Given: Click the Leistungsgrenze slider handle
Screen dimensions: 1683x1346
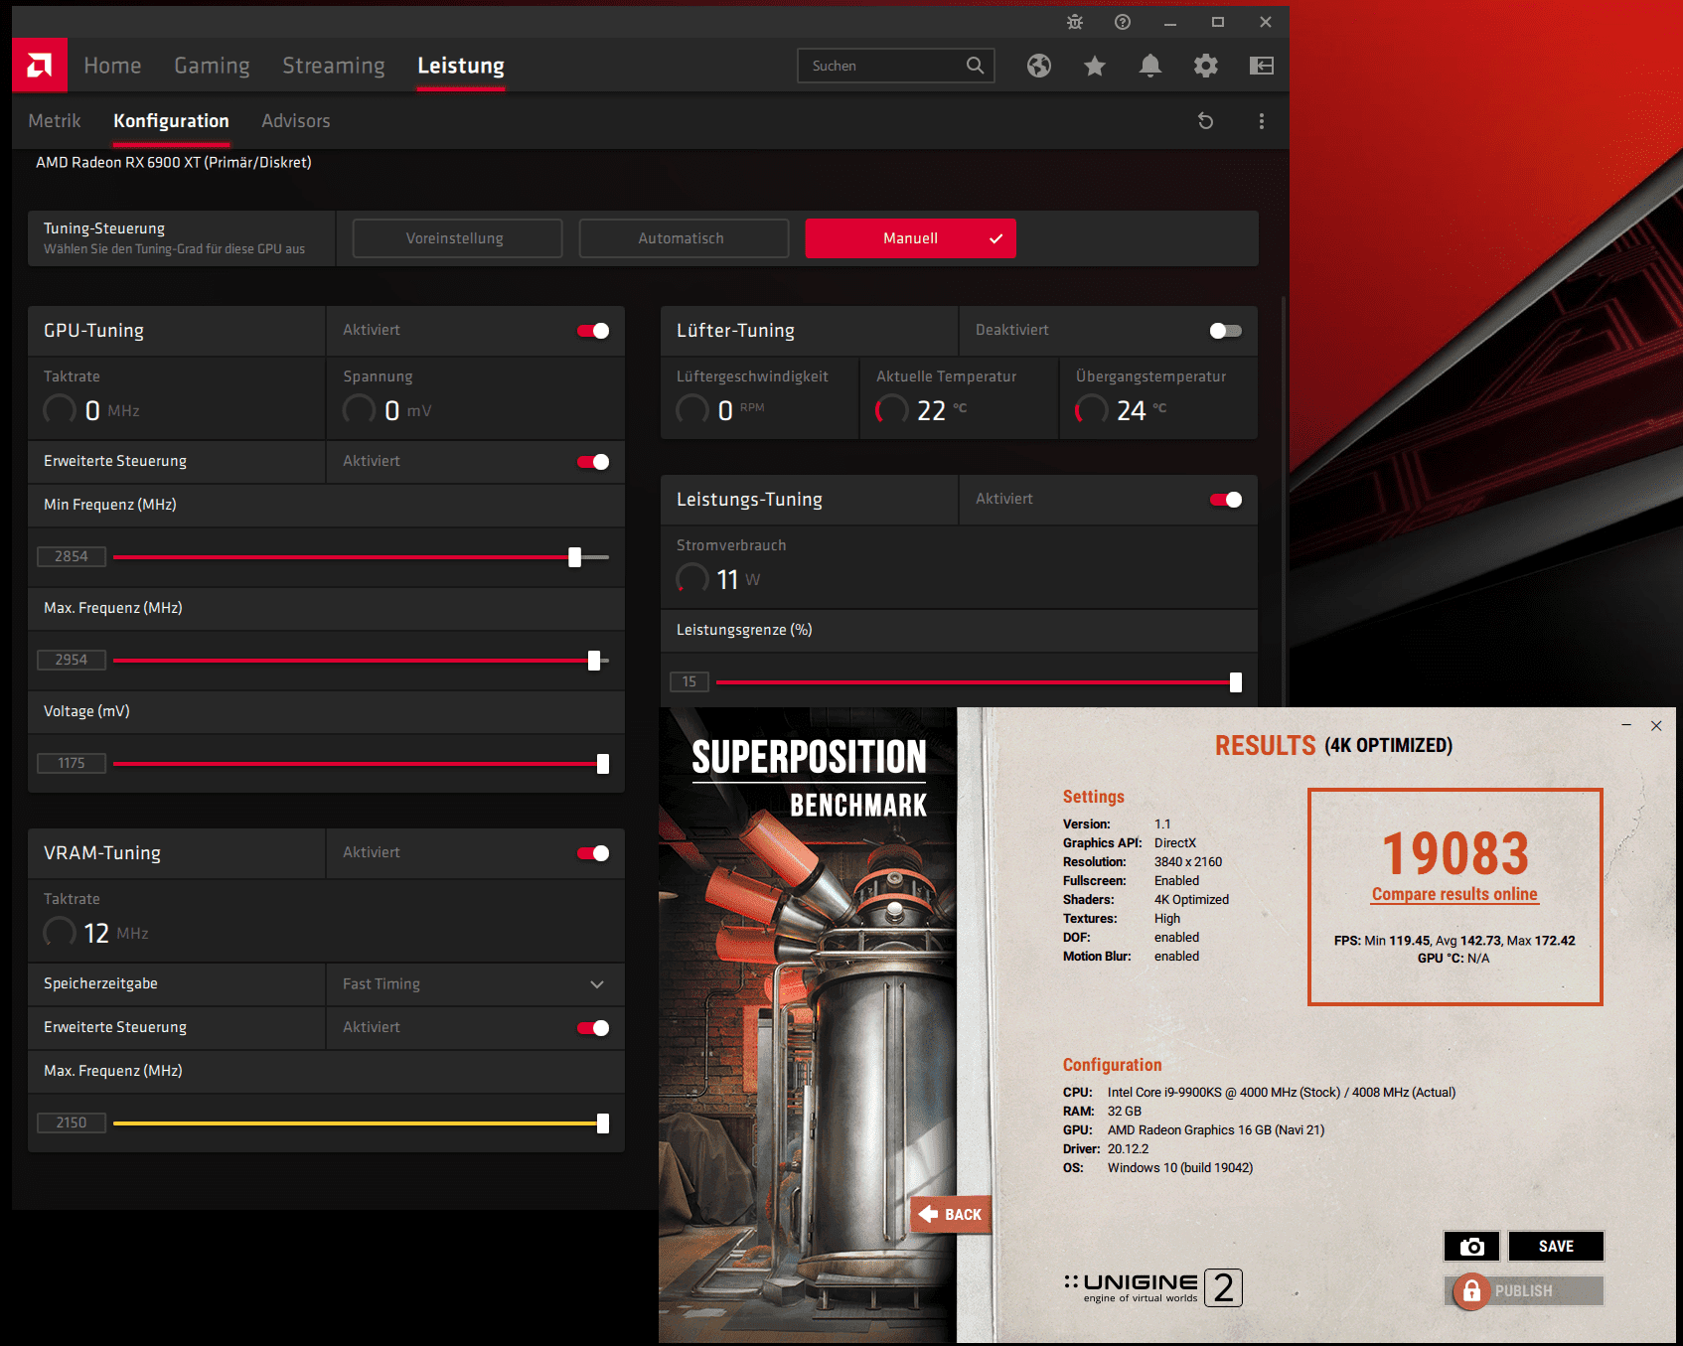Looking at the screenshot, I should point(1236,682).
